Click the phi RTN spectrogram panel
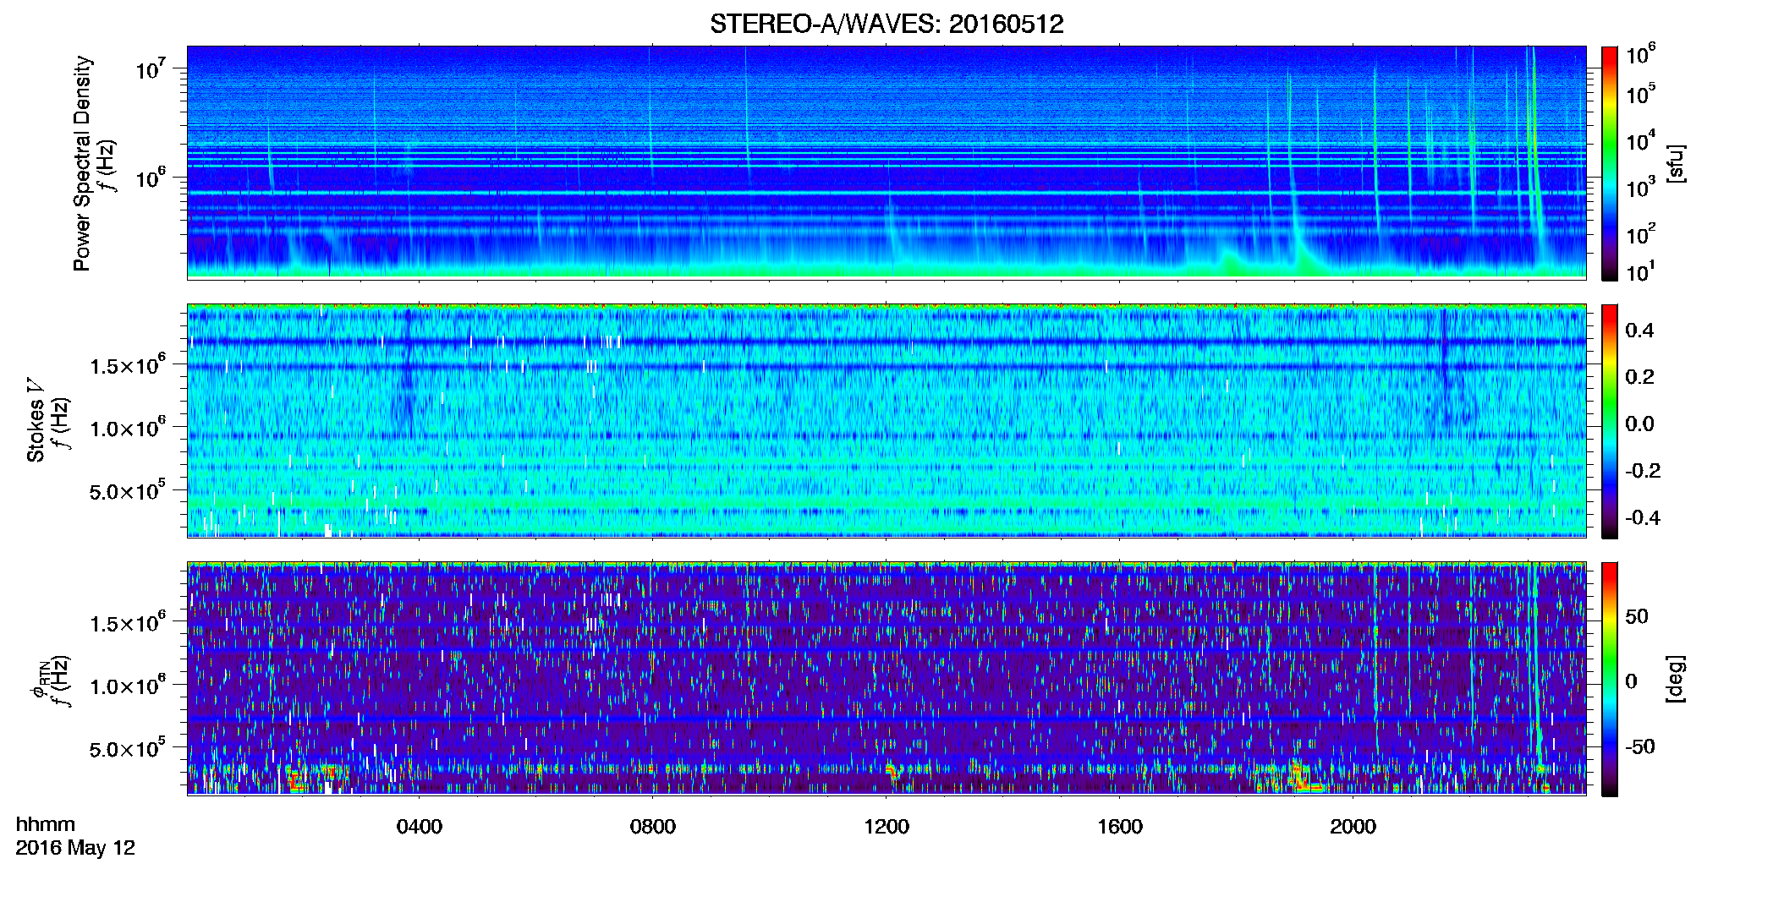 coord(886,679)
